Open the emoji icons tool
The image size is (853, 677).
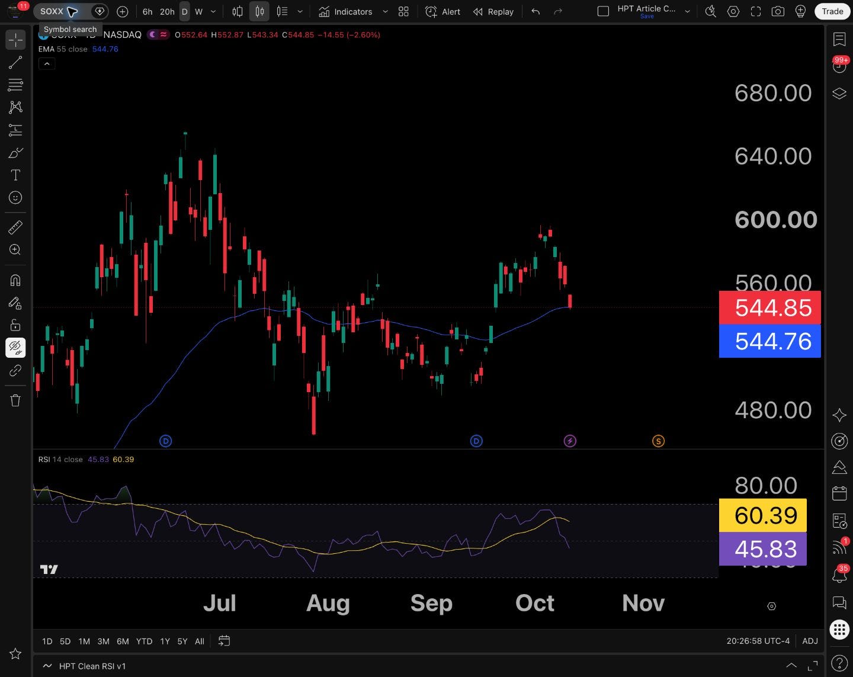pyautogui.click(x=15, y=198)
